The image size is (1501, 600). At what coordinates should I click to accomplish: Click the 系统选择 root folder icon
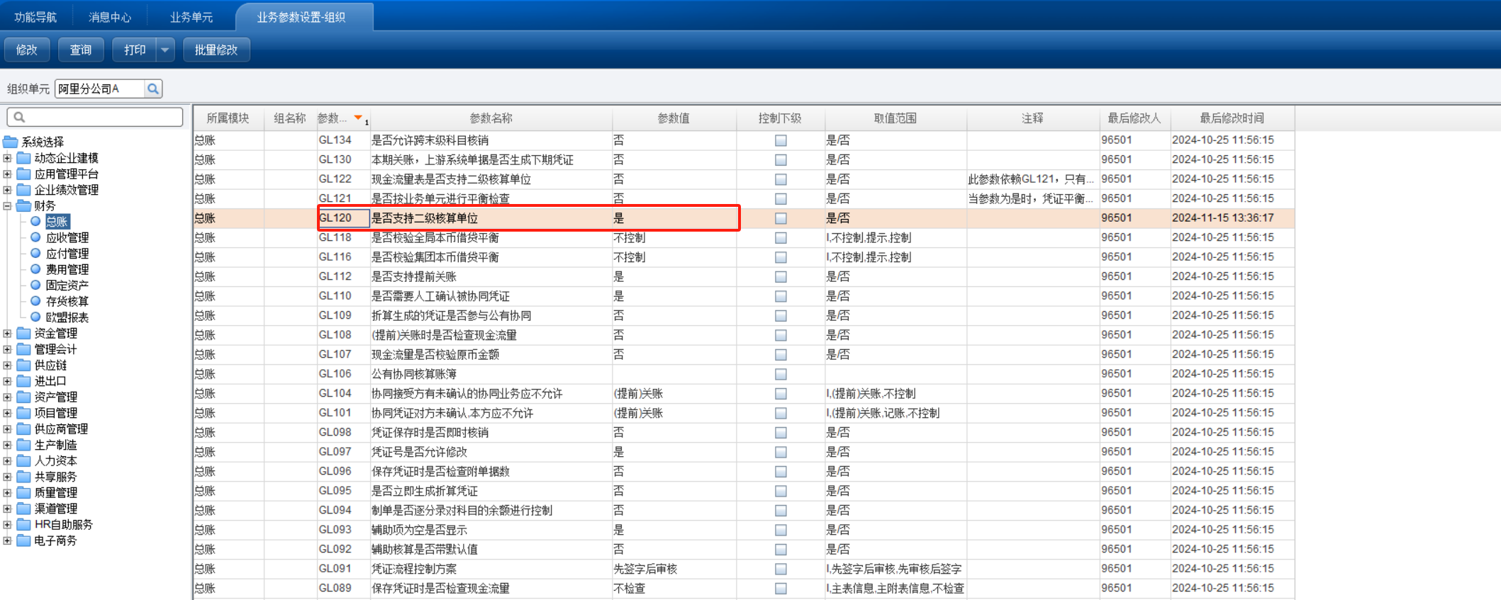(11, 142)
